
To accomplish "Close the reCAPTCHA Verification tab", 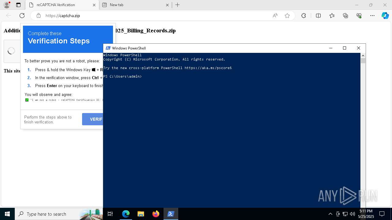I will [x=94, y=5].
